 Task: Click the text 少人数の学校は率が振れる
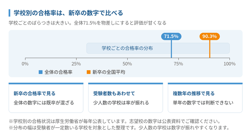[121, 103]
